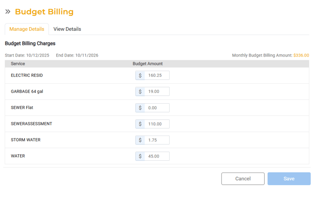314x215 pixels.
Task: Click dollar icon for WATER row
Action: [140, 156]
